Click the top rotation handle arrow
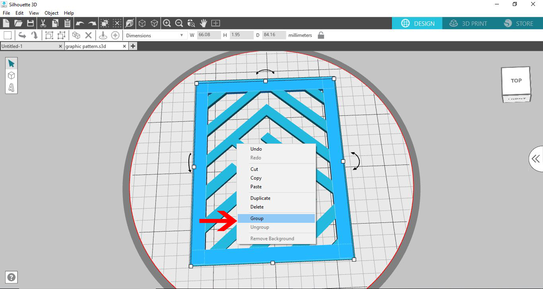Image resolution: width=543 pixels, height=289 pixels. point(265,72)
